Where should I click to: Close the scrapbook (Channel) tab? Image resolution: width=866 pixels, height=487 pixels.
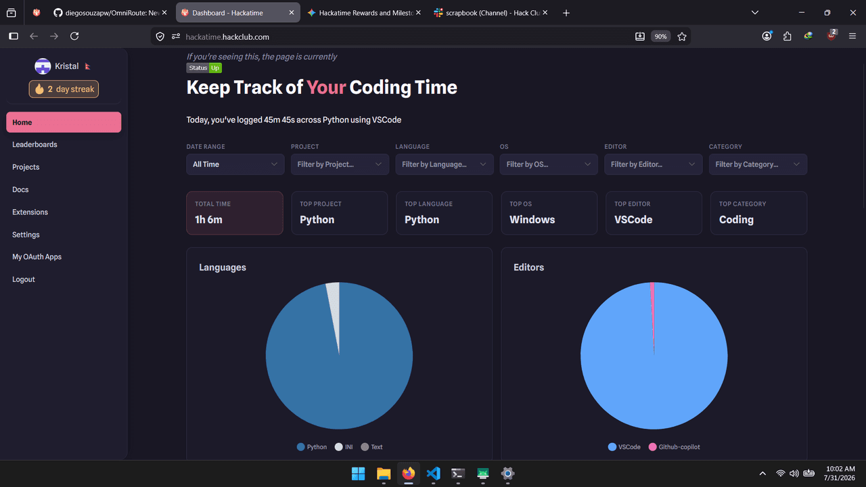coord(545,13)
